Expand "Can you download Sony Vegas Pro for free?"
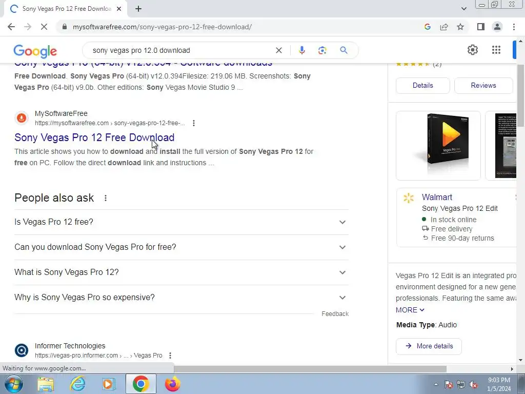The image size is (525, 394). click(181, 247)
